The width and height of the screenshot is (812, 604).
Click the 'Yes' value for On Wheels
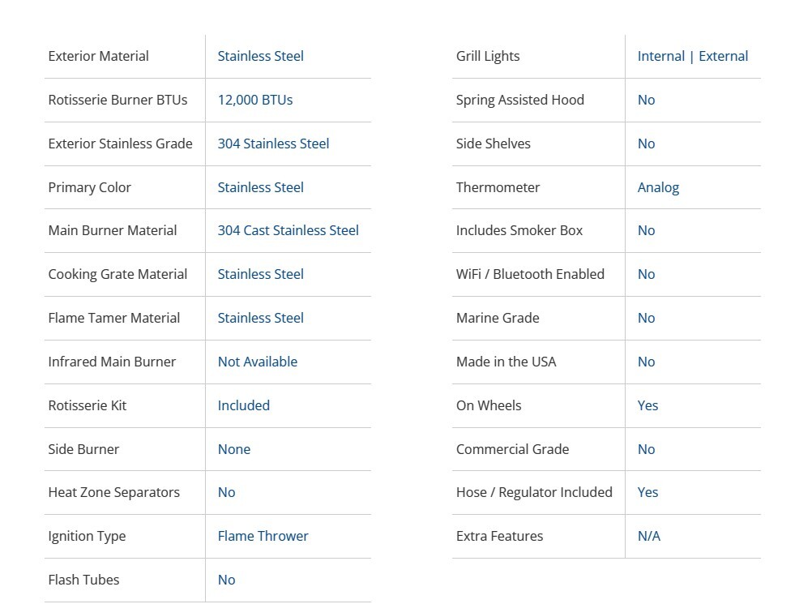(x=647, y=405)
